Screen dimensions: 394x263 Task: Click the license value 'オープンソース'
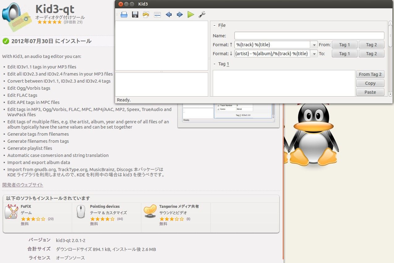coord(70,258)
